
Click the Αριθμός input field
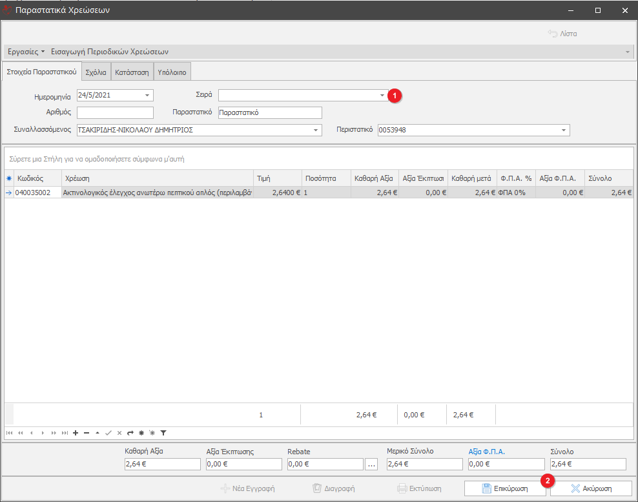[115, 113]
